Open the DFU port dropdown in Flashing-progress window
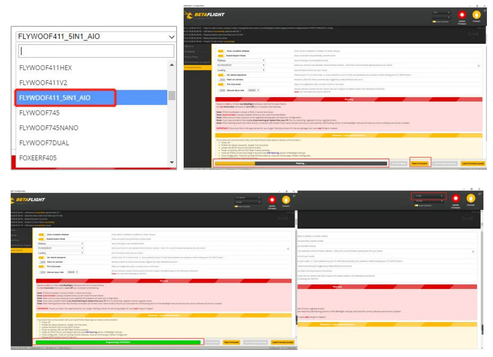 (441, 13)
